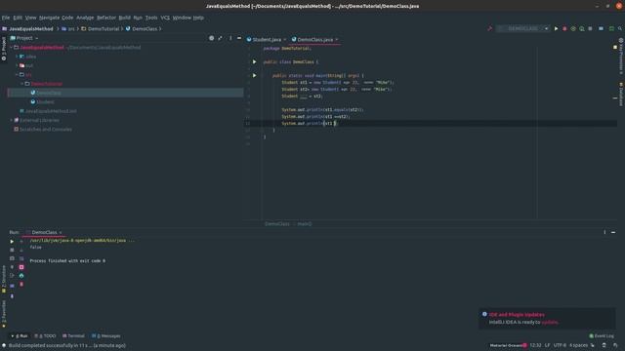Click the teal circular icon in Run panel
625x351 pixels.
coord(21,275)
